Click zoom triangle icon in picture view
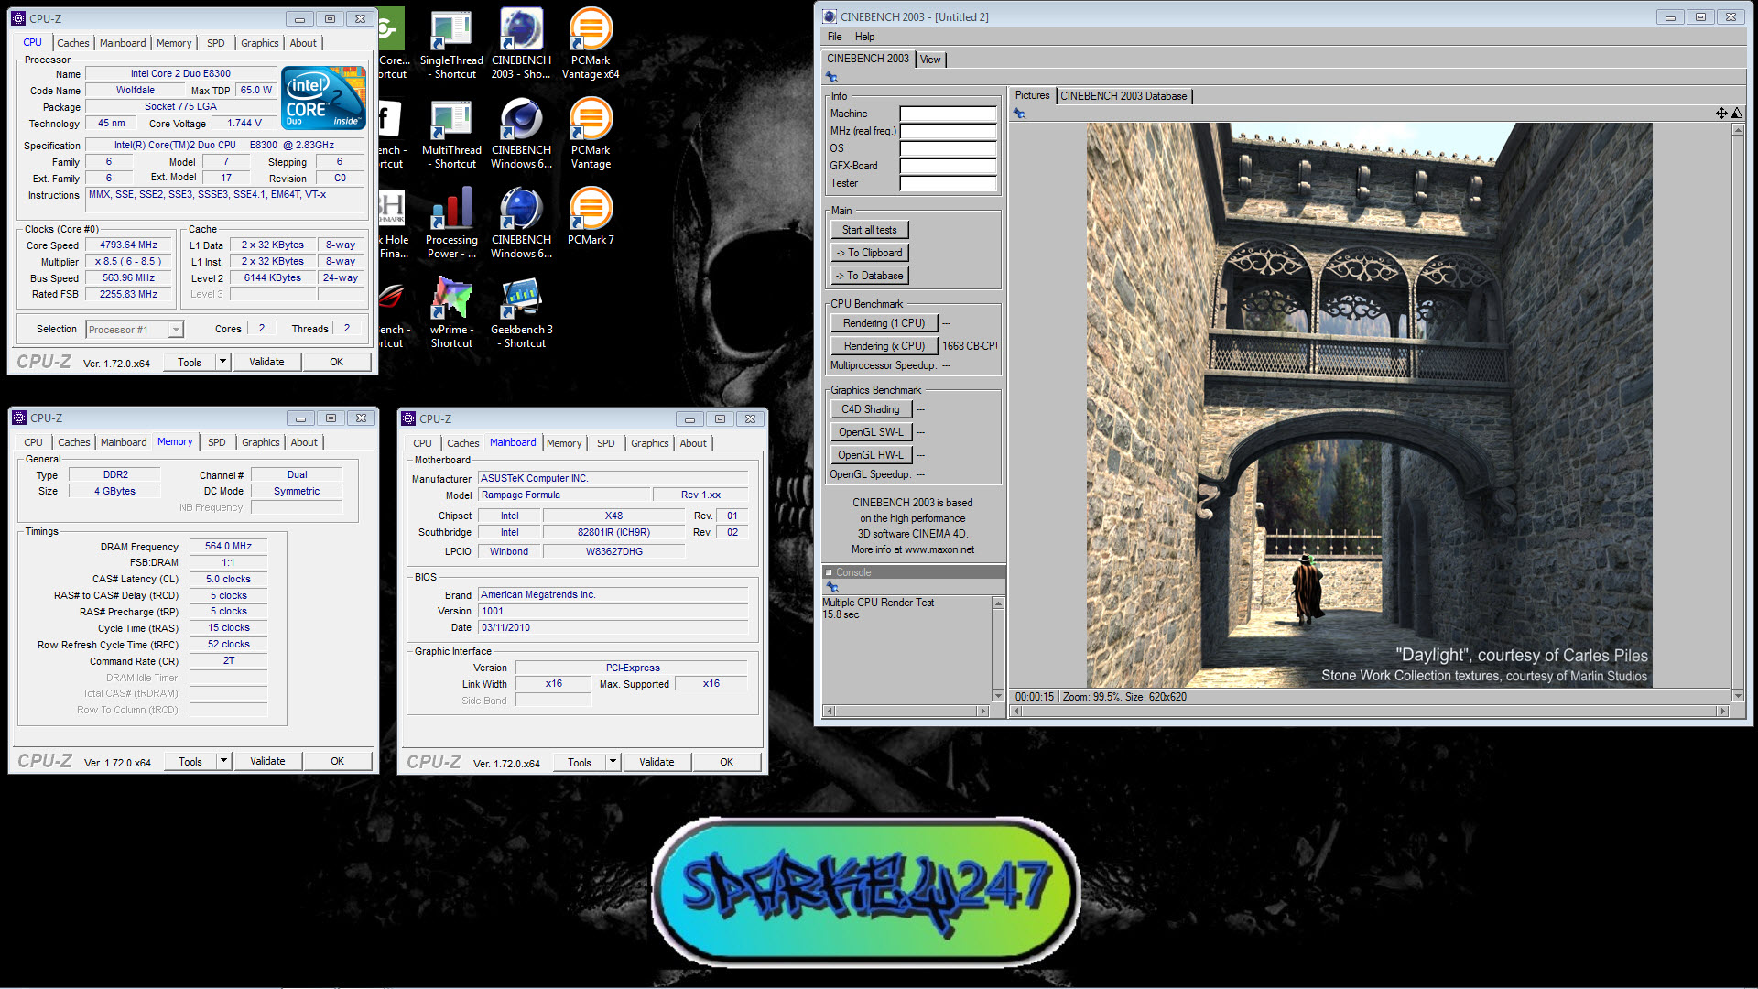The height and width of the screenshot is (989, 1758). click(x=1737, y=113)
